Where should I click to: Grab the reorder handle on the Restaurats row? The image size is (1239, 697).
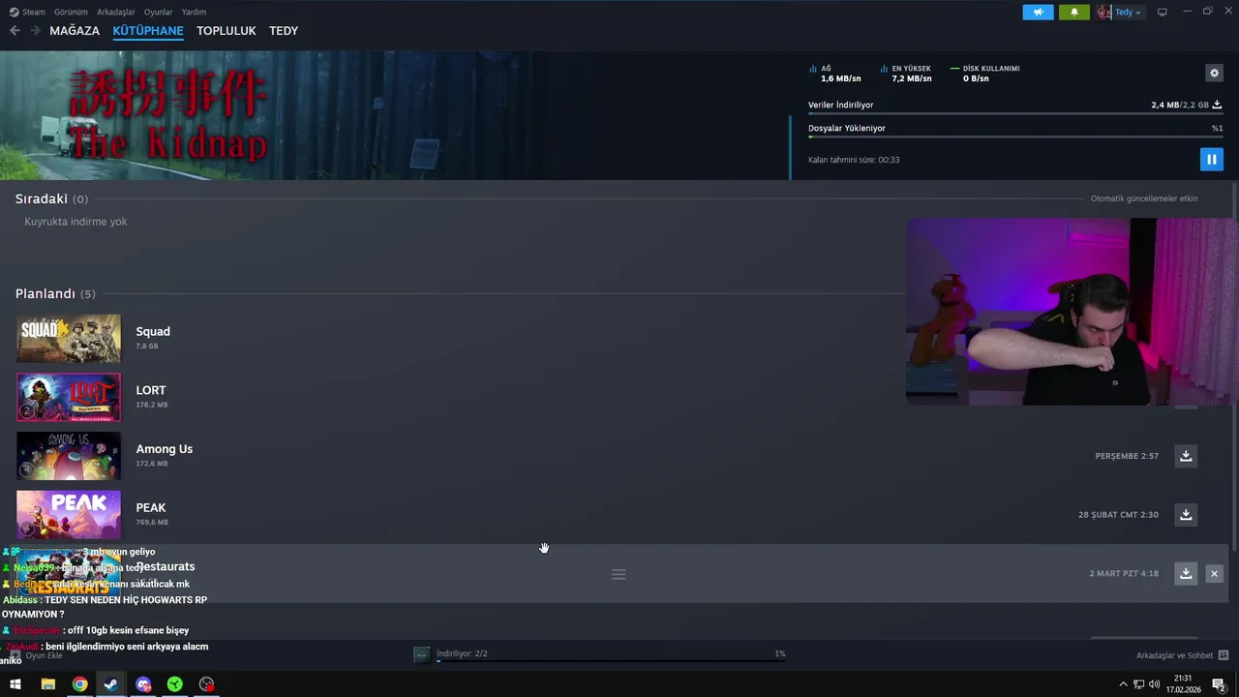tap(619, 574)
